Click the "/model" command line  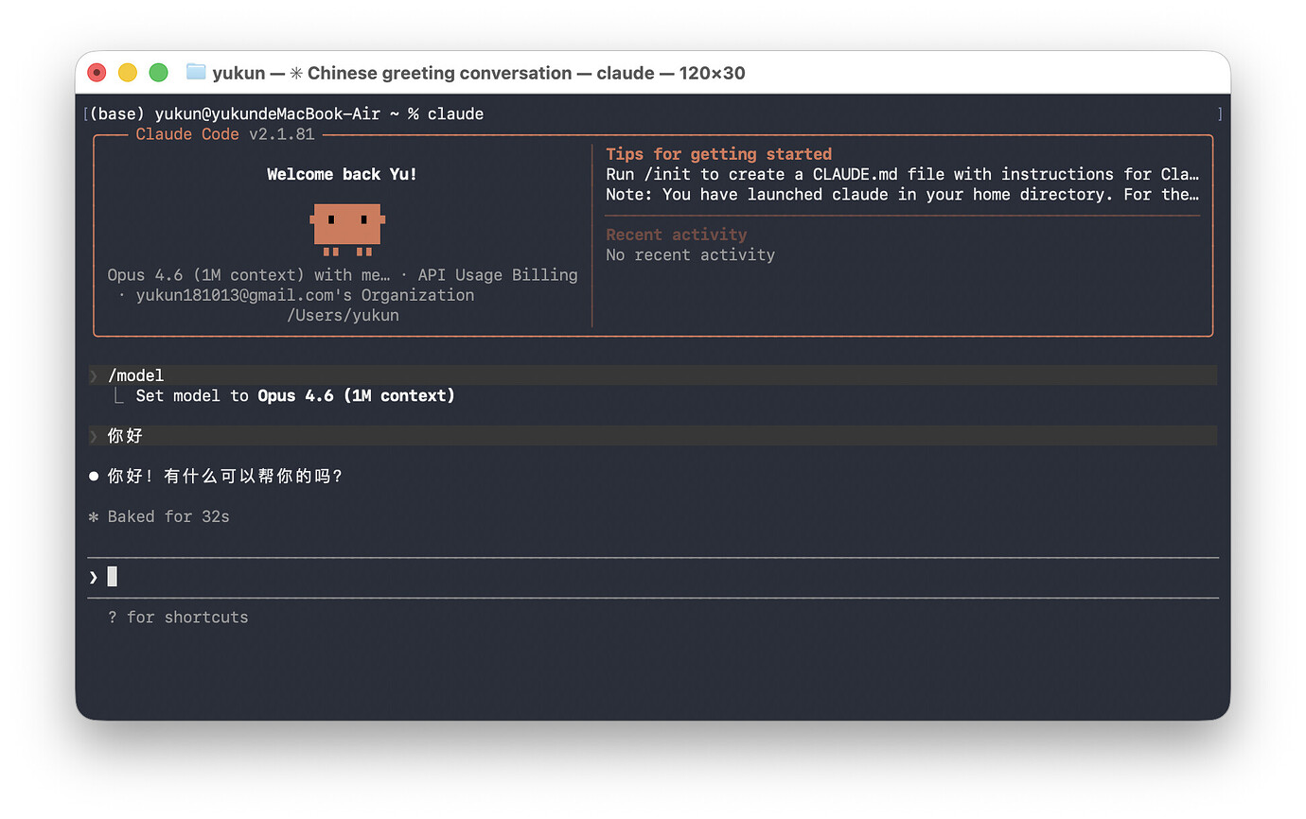coord(652,375)
